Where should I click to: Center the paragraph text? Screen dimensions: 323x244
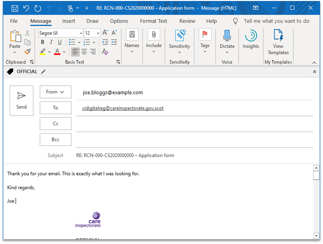tap(84, 52)
